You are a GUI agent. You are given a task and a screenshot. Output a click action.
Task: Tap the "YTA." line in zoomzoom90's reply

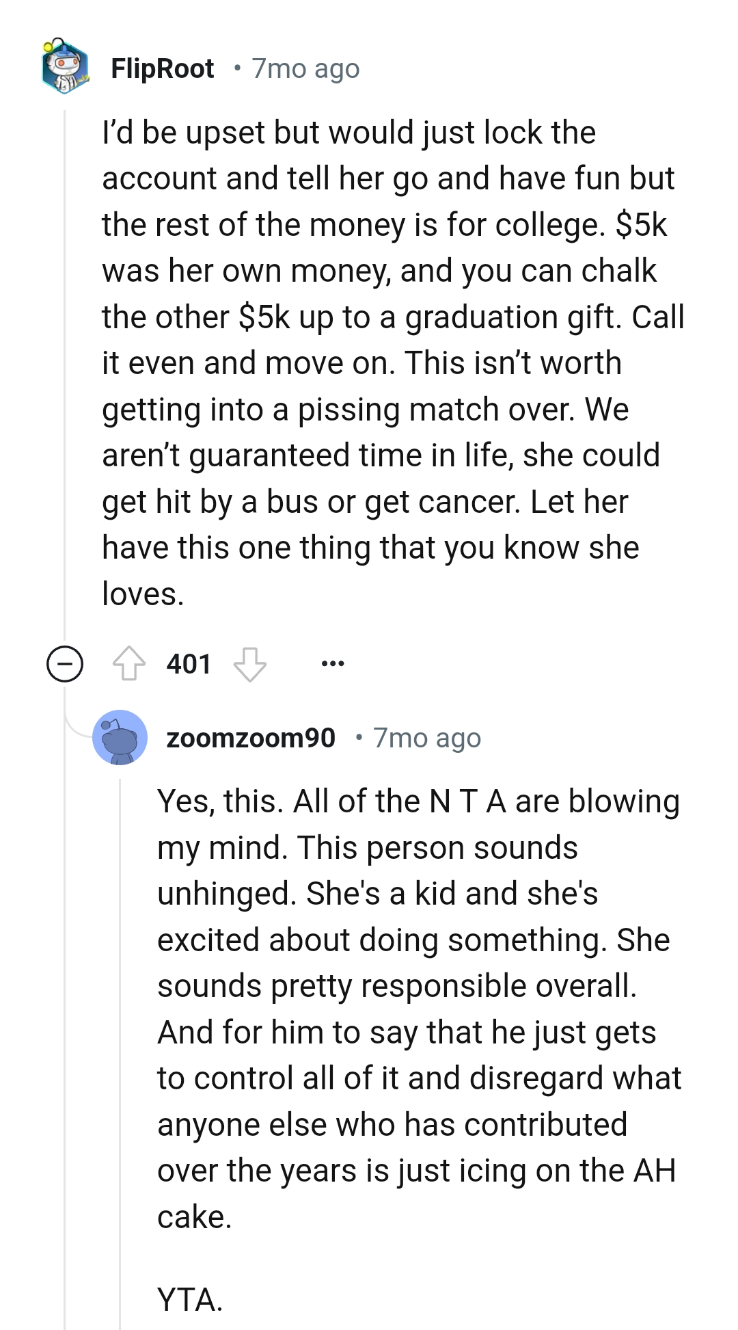(190, 1299)
